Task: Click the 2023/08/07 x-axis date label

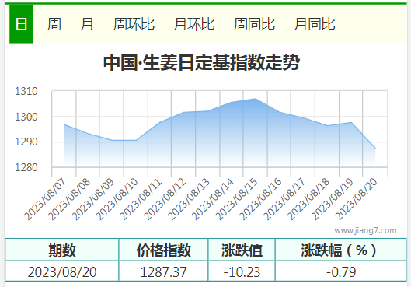Action: [45, 199]
